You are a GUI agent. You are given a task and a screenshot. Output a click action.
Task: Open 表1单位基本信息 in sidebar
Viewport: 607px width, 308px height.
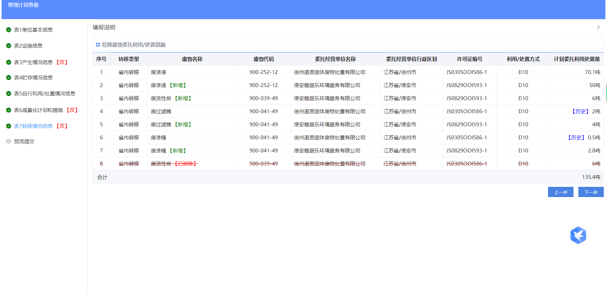pyautogui.click(x=33, y=30)
